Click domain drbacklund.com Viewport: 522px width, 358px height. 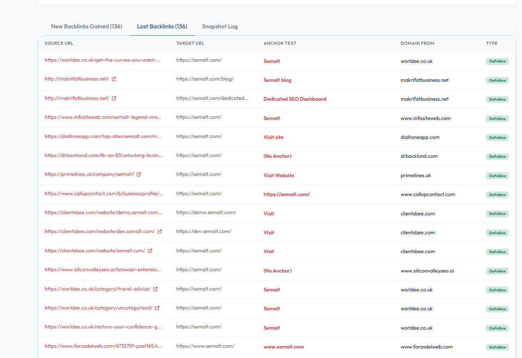pyautogui.click(x=419, y=156)
